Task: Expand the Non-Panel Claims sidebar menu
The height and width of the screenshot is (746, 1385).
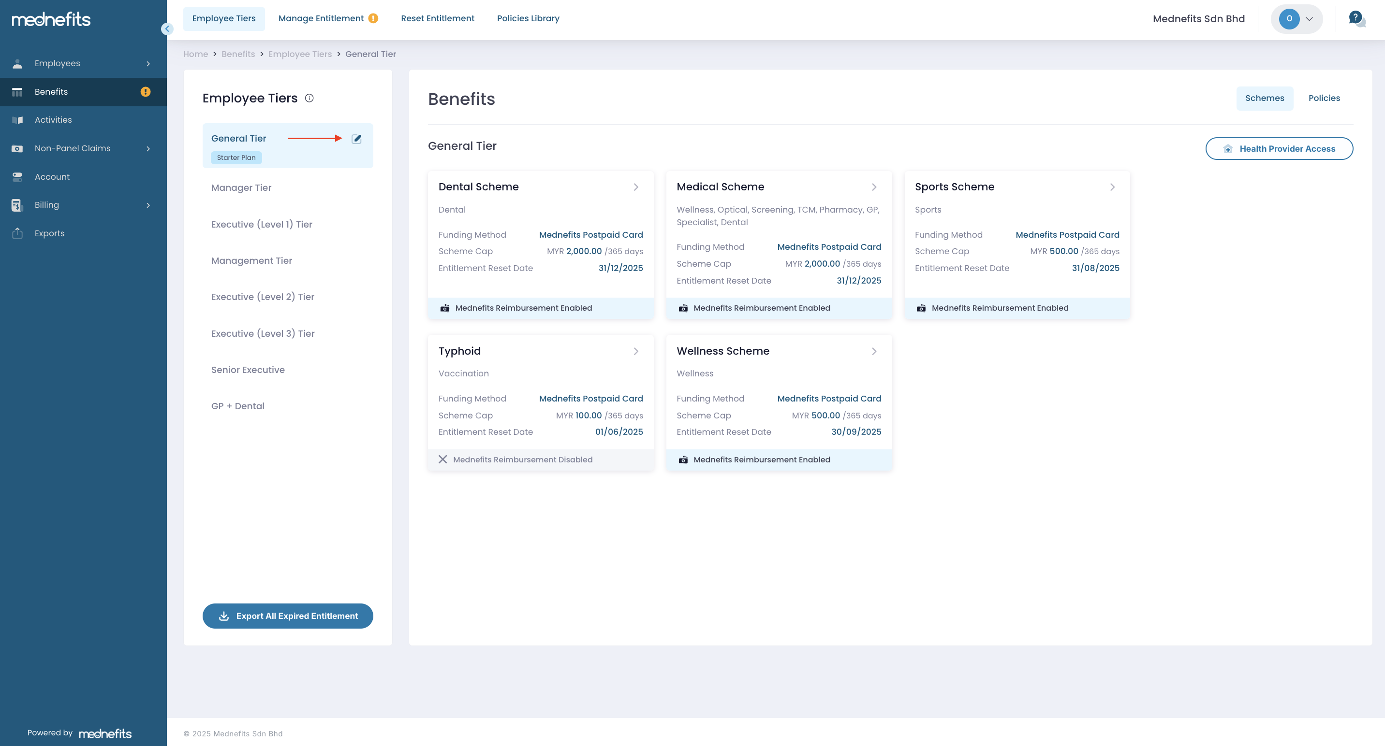Action: pyautogui.click(x=148, y=149)
